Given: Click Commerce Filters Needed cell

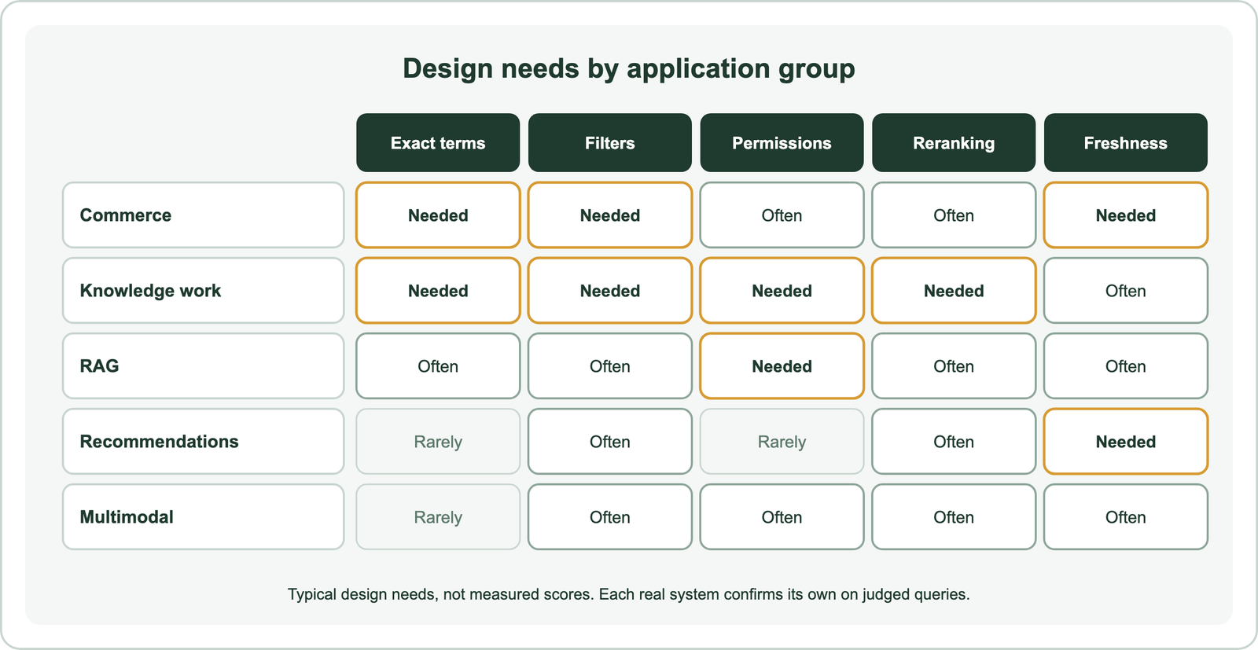Looking at the screenshot, I should [x=610, y=215].
